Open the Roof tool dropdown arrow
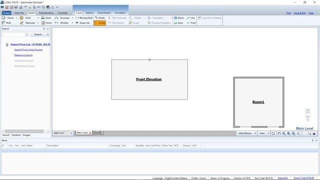The height and width of the screenshot is (180, 320). click(x=38, y=18)
